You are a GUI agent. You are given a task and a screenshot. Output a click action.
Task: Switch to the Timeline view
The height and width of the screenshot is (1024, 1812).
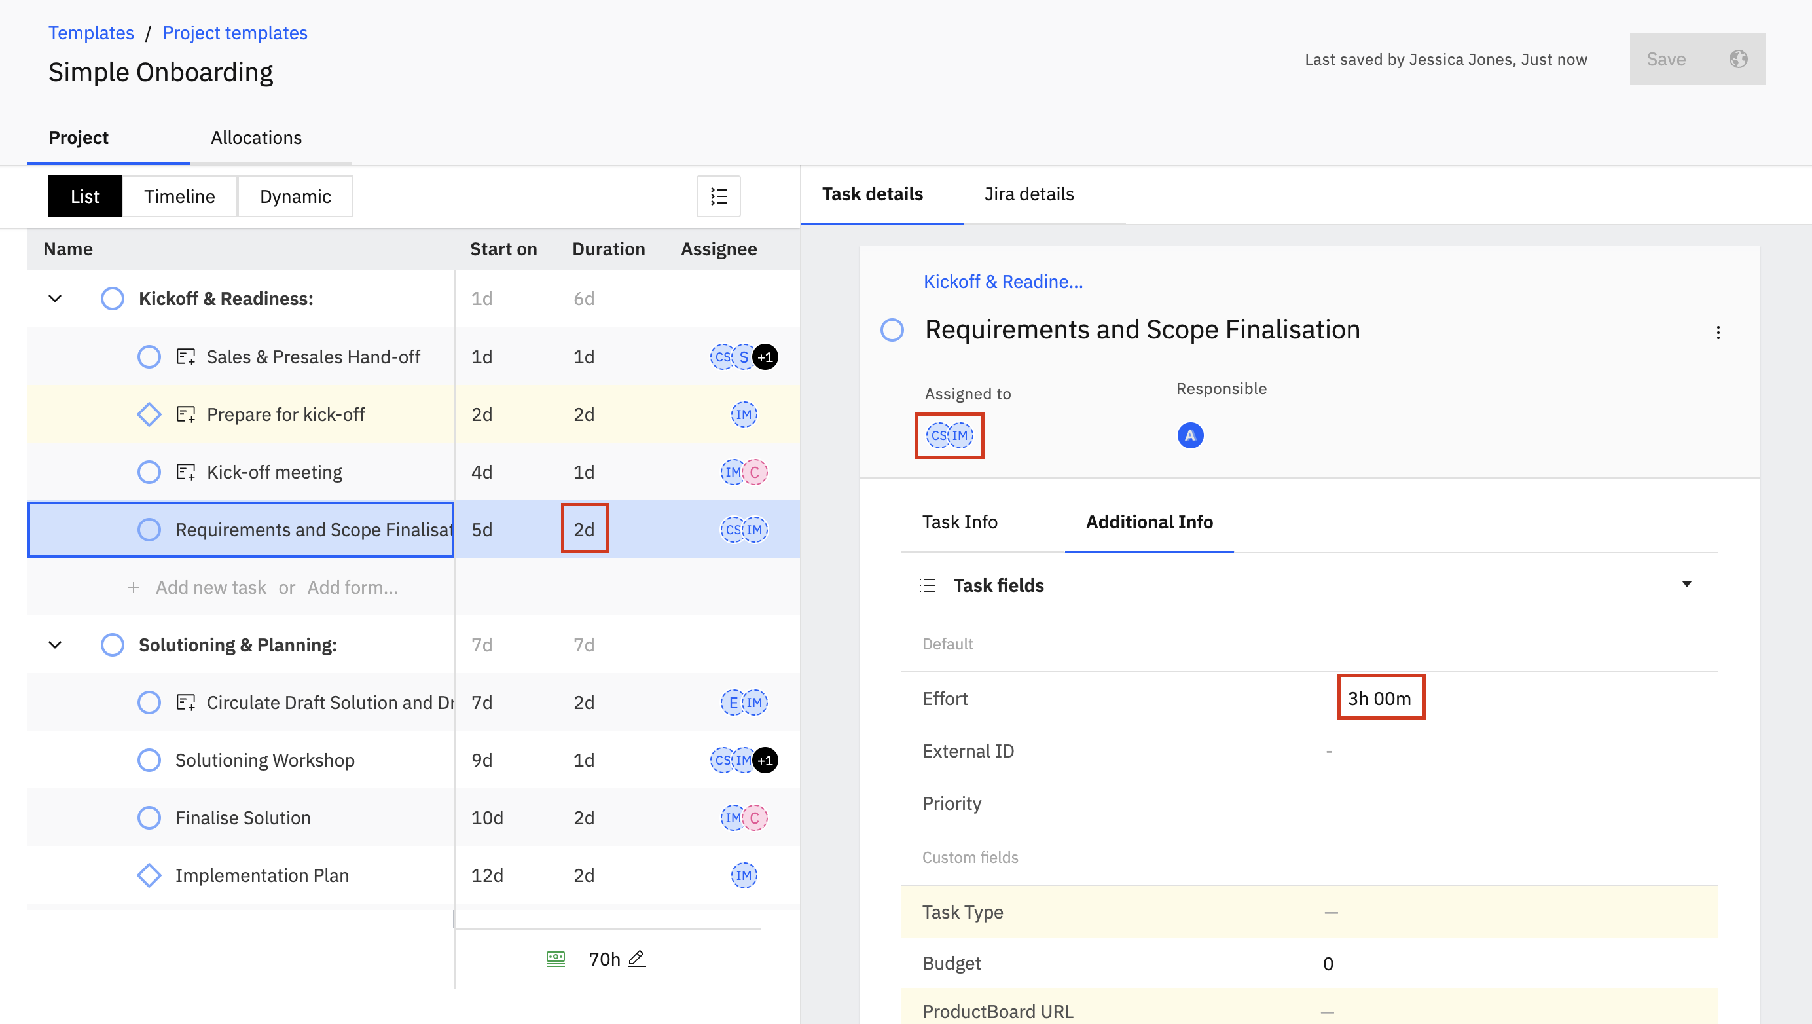(179, 196)
